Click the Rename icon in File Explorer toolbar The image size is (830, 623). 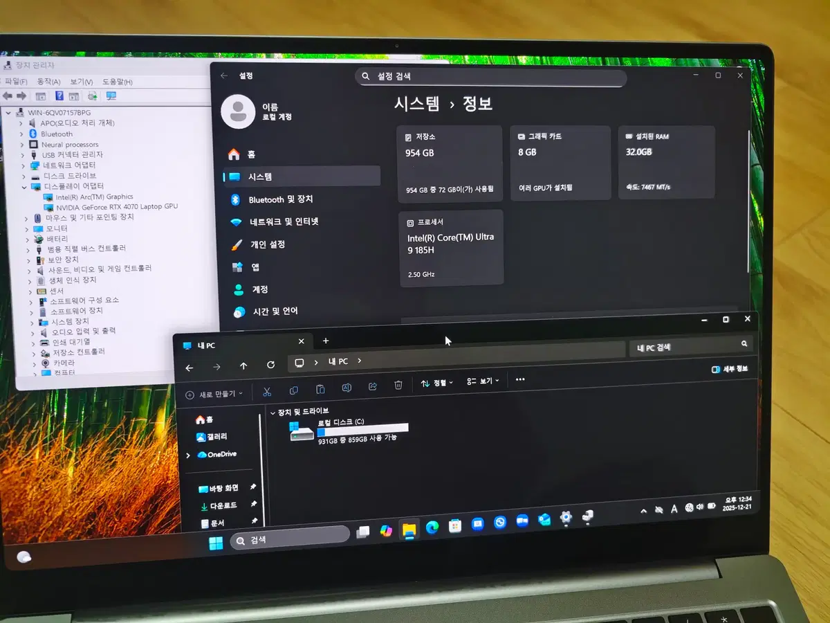347,388
